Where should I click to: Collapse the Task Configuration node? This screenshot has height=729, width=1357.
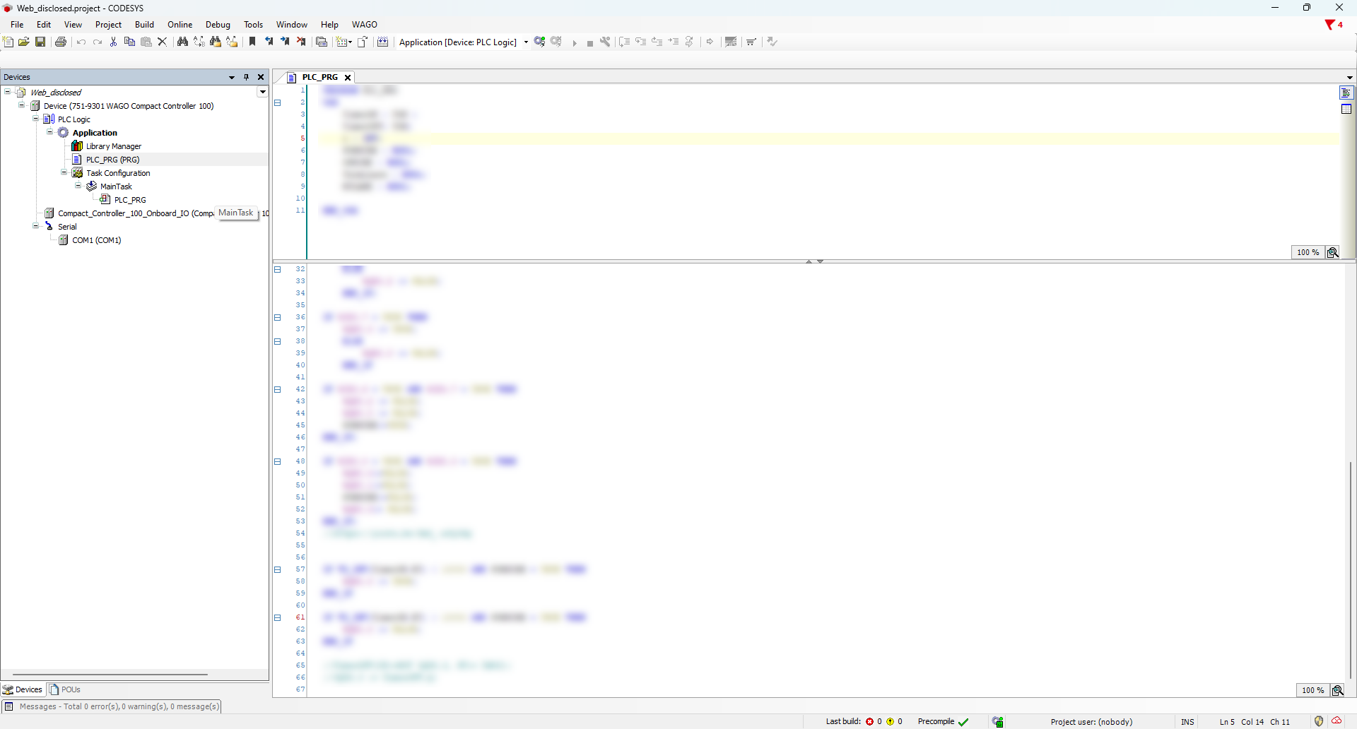coord(64,172)
